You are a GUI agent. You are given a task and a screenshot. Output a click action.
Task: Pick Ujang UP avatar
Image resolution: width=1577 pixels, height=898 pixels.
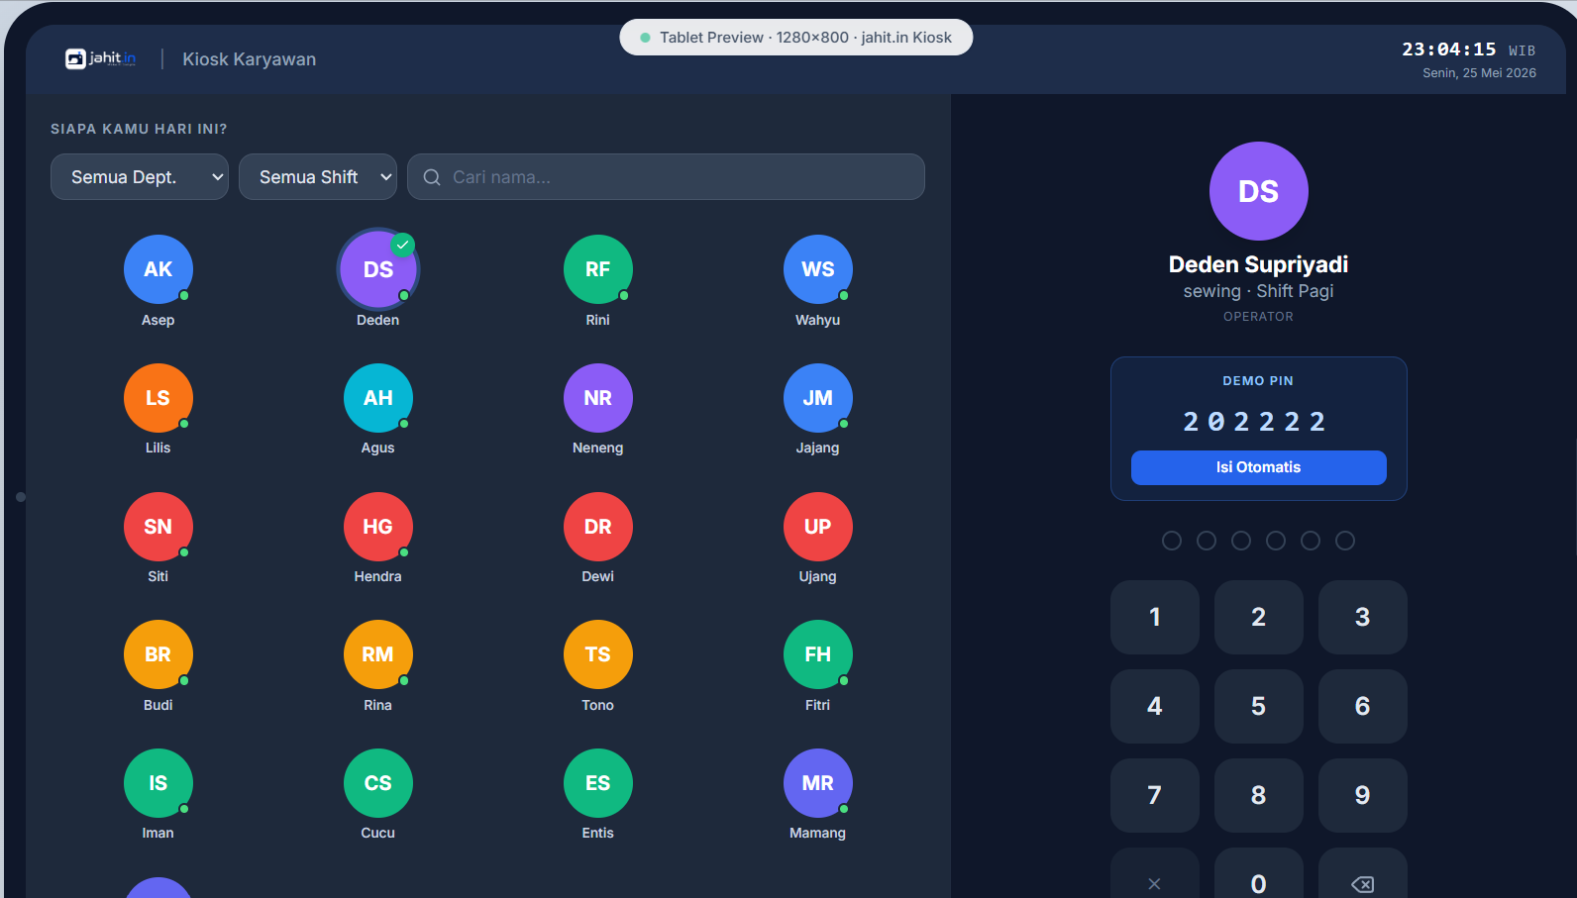pos(818,527)
